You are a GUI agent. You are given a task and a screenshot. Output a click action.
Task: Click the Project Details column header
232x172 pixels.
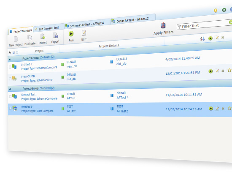click(x=109, y=46)
